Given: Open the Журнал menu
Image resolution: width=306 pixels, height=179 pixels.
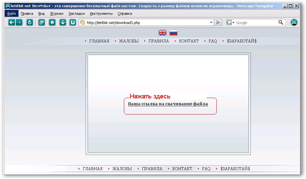Looking at the screenshot, I should click(57, 13).
